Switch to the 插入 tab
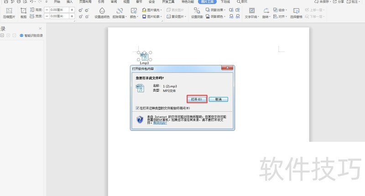This screenshot has height=196, width=365. click(69, 2)
